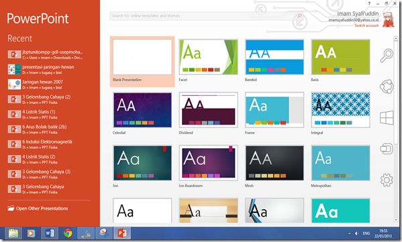Open the Search charm magnifier icon
This screenshot has height=242, width=402.
387,56
